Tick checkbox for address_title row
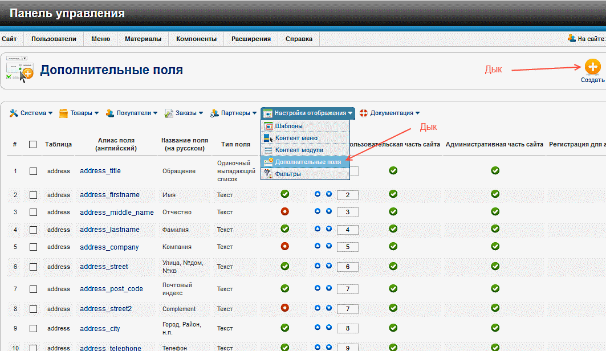Screen dimensions: 606x351 point(33,171)
